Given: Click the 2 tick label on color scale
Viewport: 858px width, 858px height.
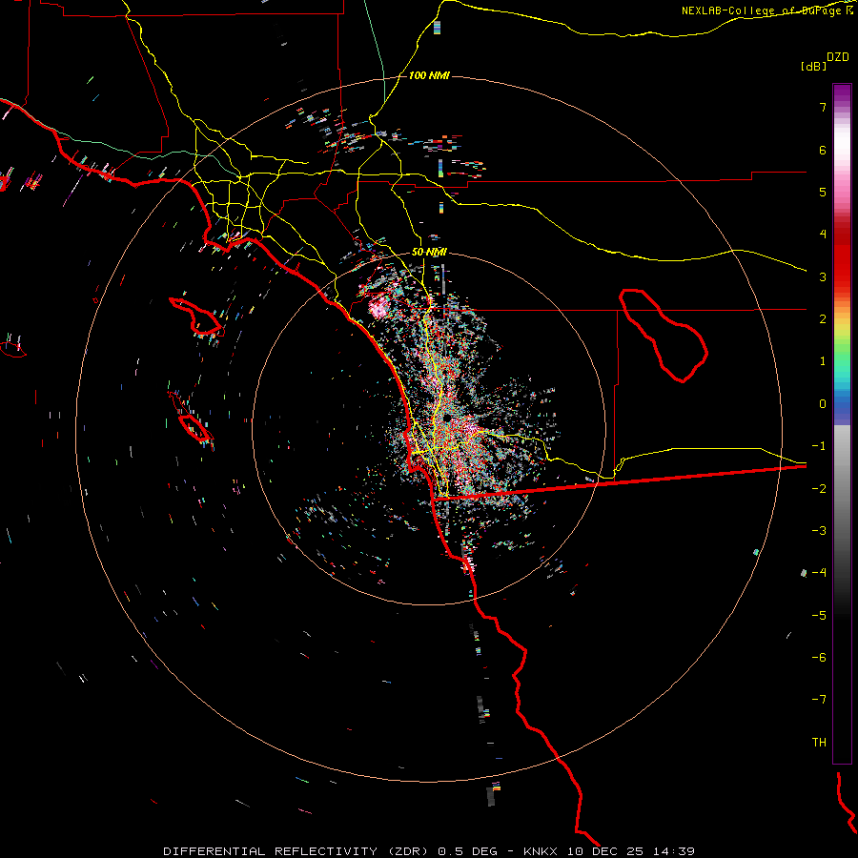Looking at the screenshot, I should (823, 318).
